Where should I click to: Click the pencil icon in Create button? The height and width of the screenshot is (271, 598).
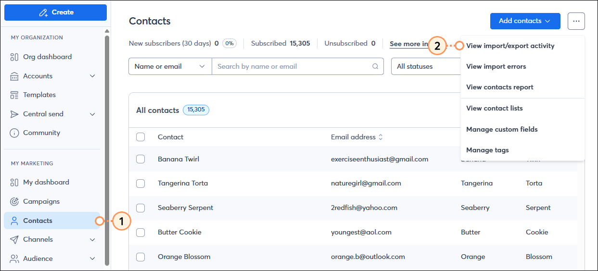[44, 12]
